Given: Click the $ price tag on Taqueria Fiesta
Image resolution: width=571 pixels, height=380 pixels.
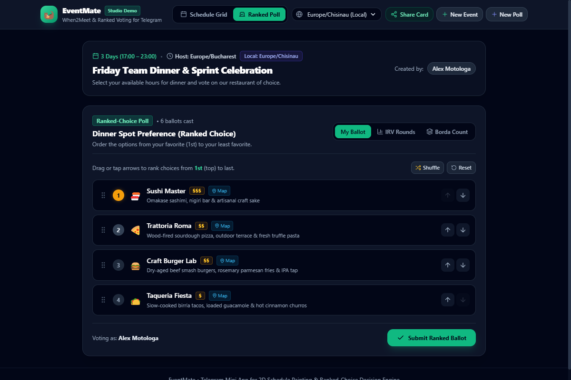Looking at the screenshot, I should [200, 295].
